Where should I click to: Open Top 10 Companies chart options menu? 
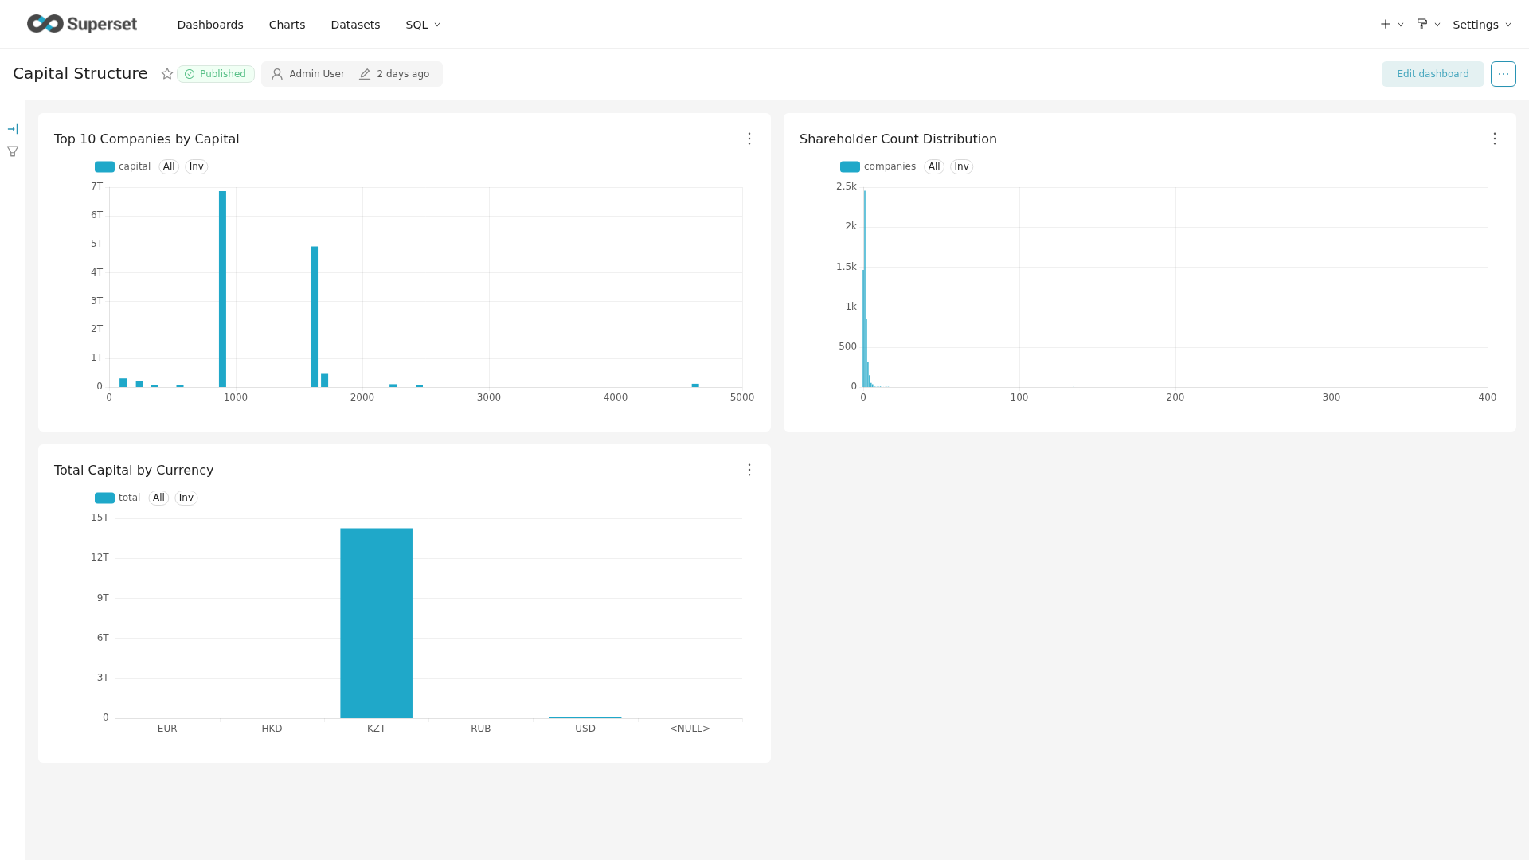749,139
